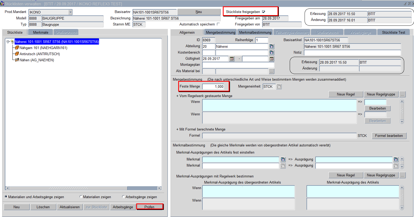Open the Stückliste Test tab
The image size is (414, 217).
coord(393,32)
